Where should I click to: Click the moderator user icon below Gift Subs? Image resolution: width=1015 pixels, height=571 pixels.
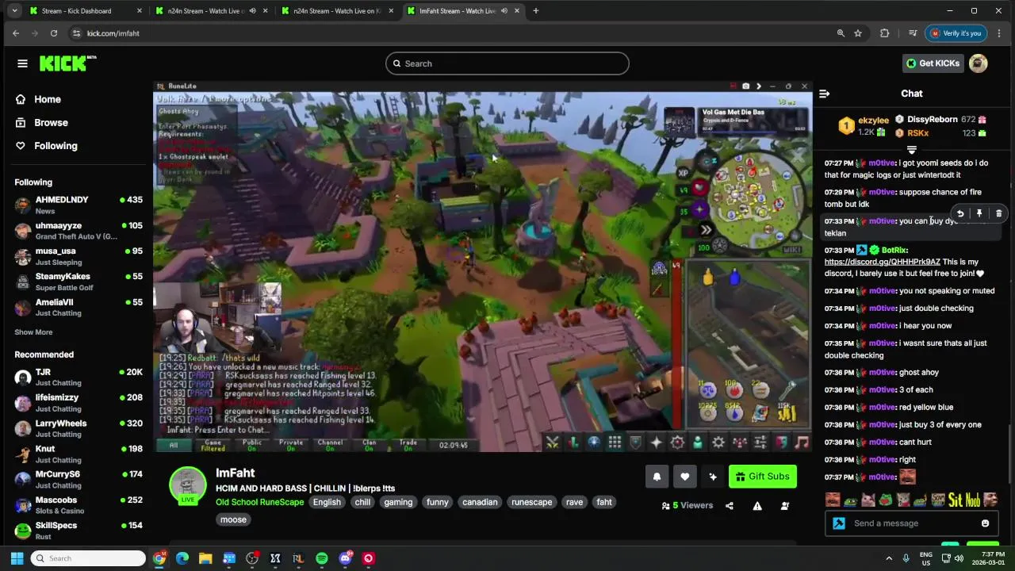coord(785,506)
